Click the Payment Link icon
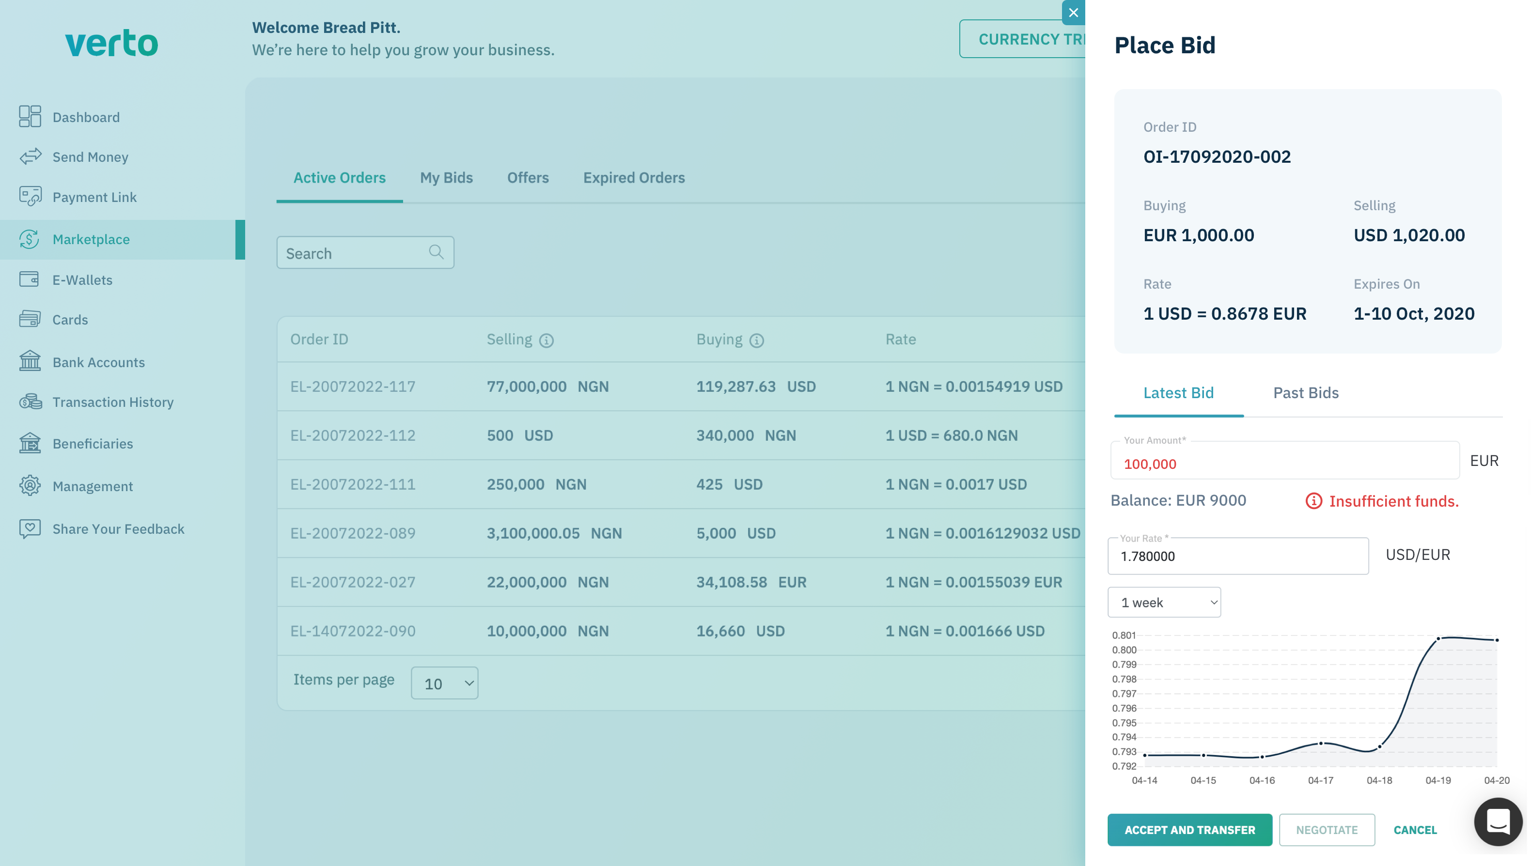Screen dimensions: 1531x866 pos(30,196)
